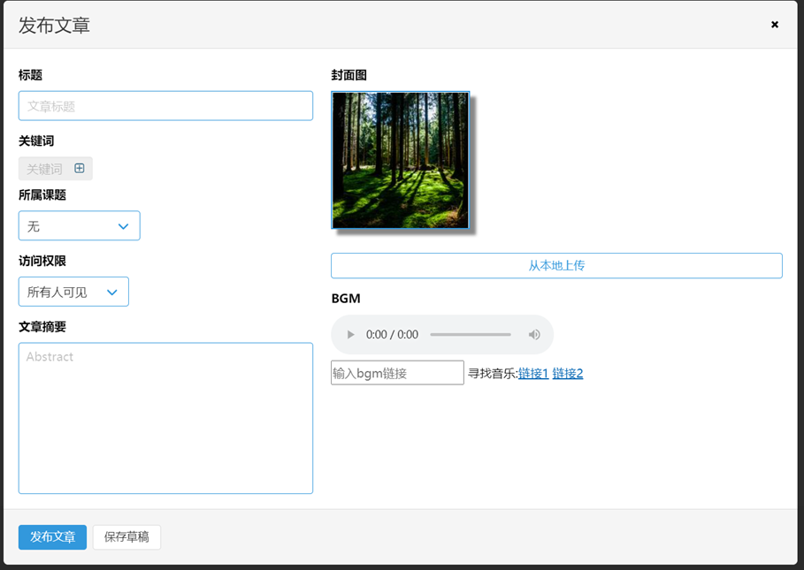Open the 访问权限 dropdown showing 所有人可见
Screen dimensions: 804x570
point(73,292)
